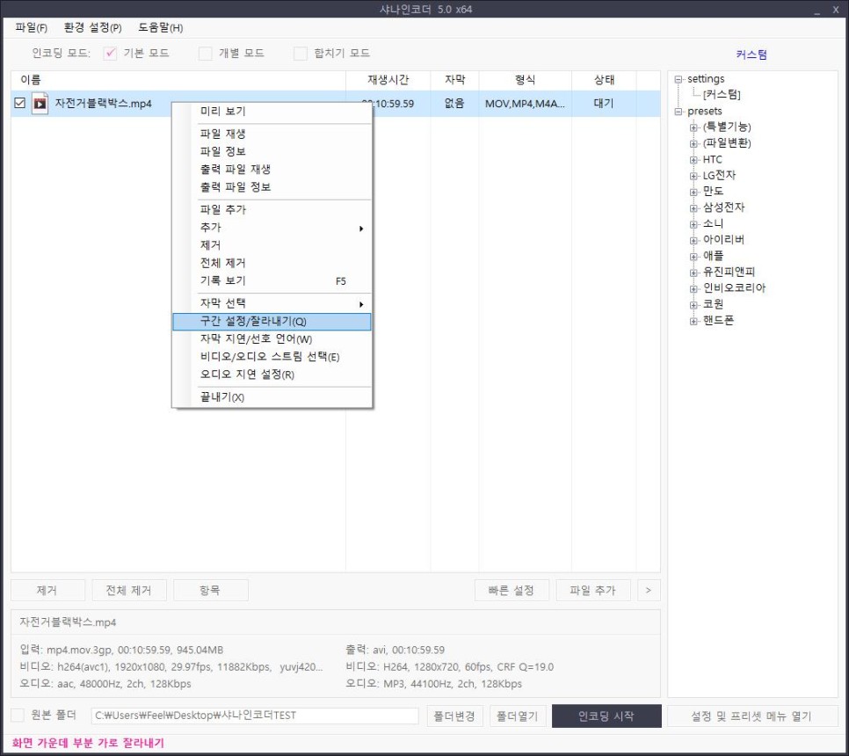Image resolution: width=849 pixels, height=756 pixels.
Task: Choose 미리 보기 from the context menu
Action: coord(272,111)
